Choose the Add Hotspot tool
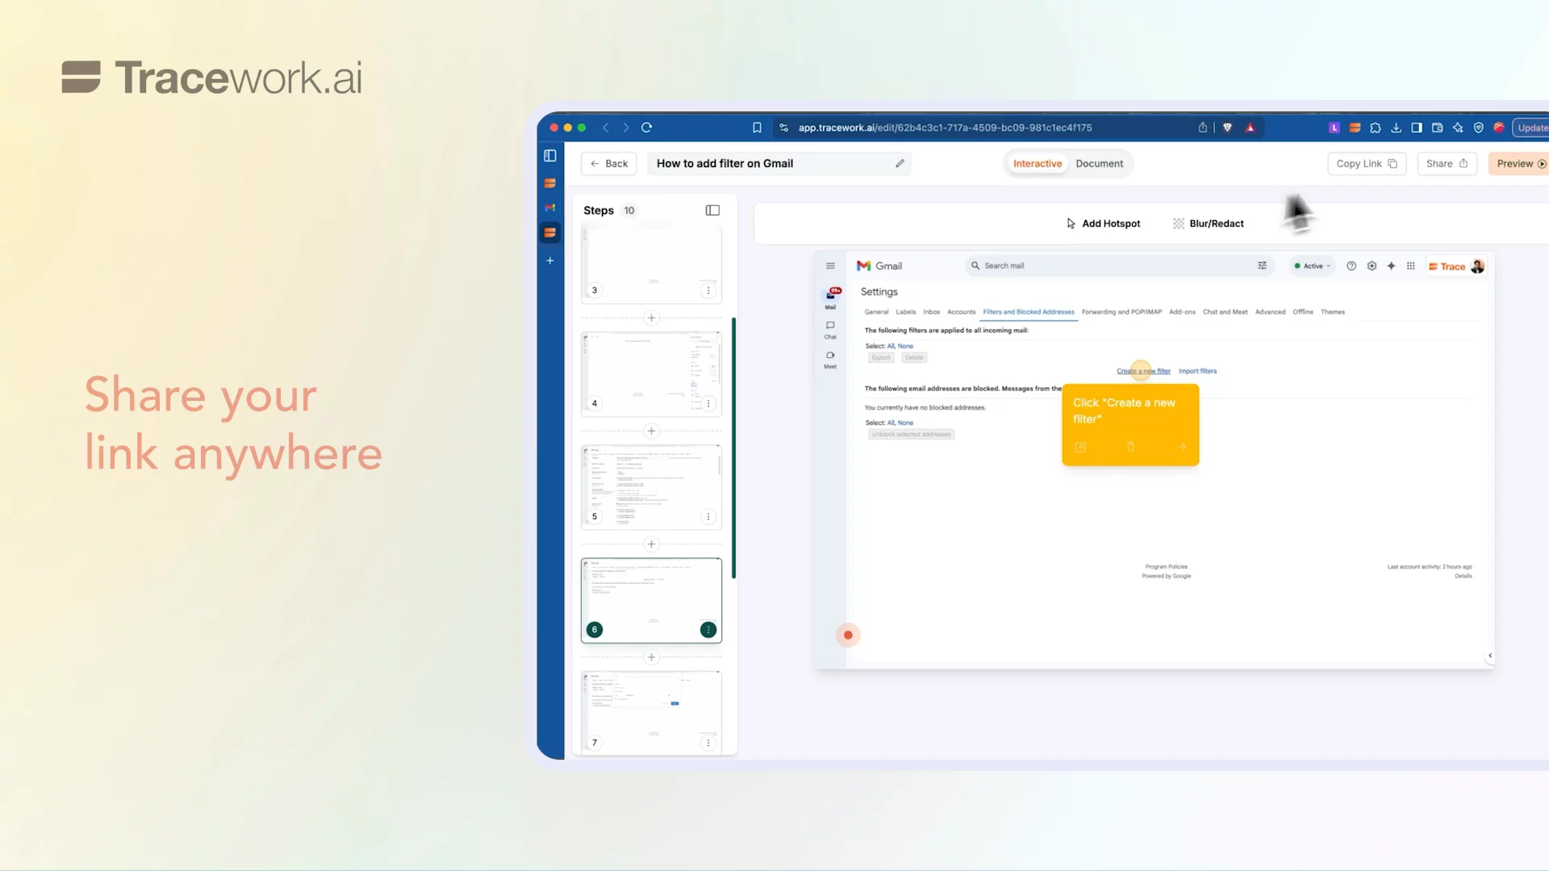 1103,223
